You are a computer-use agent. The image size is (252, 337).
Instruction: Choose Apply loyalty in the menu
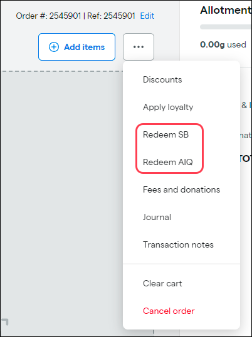(x=168, y=107)
